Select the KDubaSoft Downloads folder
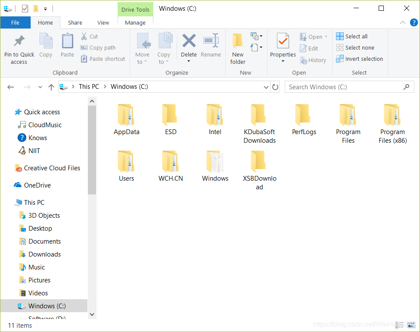The image size is (420, 332). (x=259, y=124)
